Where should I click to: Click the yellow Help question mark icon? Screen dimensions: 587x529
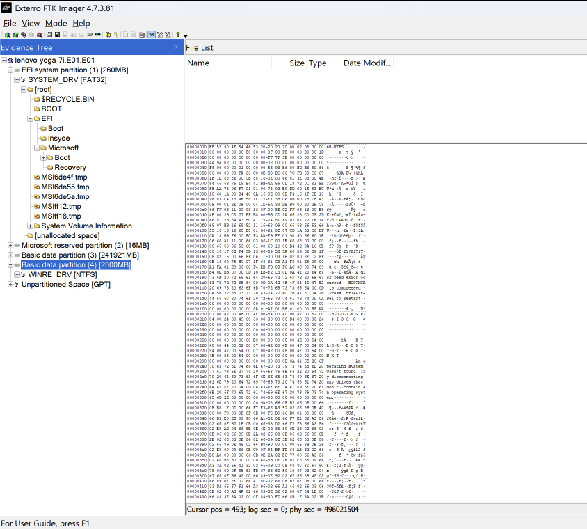[178, 35]
